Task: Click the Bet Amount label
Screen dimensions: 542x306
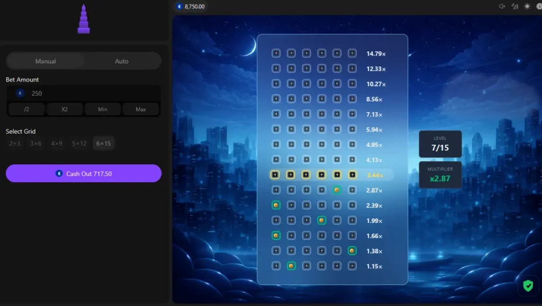Action: click(22, 79)
